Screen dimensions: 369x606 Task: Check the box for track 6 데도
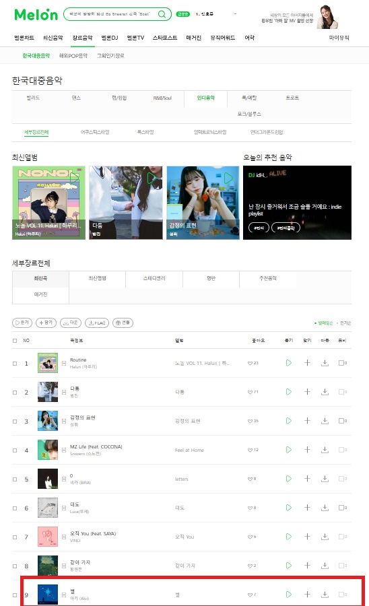point(15,508)
